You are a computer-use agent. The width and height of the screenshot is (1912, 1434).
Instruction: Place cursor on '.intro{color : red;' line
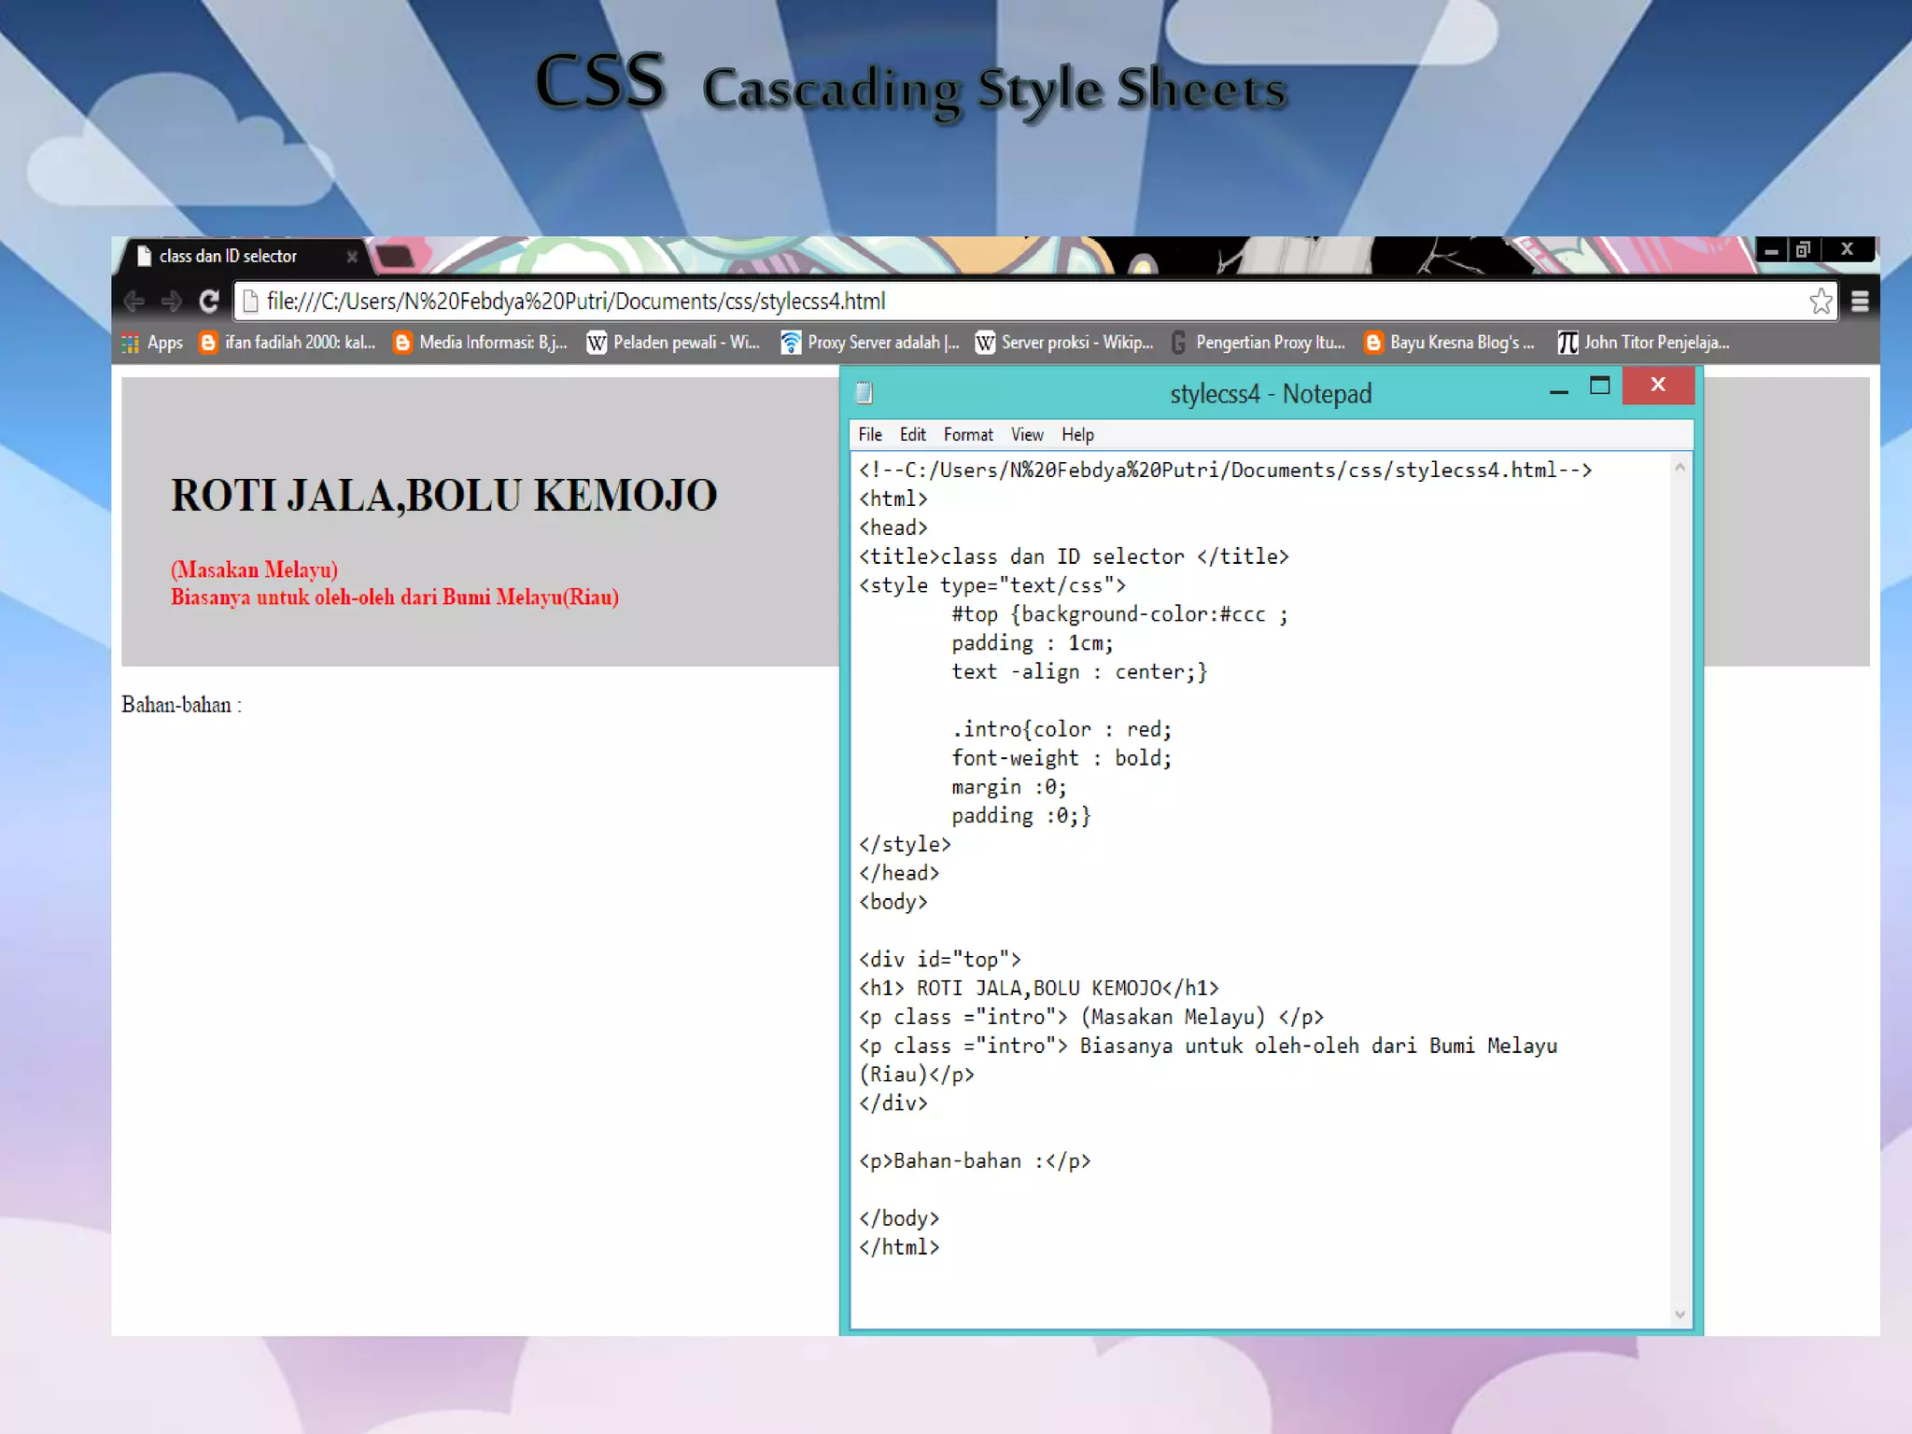pos(1061,729)
